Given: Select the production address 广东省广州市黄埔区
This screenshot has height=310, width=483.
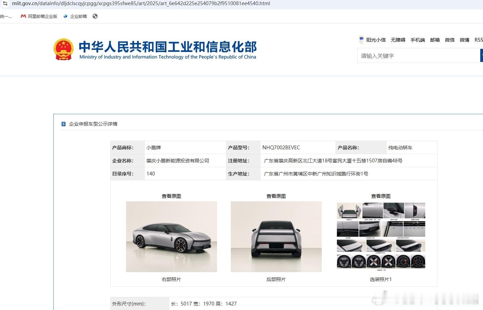Looking at the screenshot, I should (x=316, y=174).
